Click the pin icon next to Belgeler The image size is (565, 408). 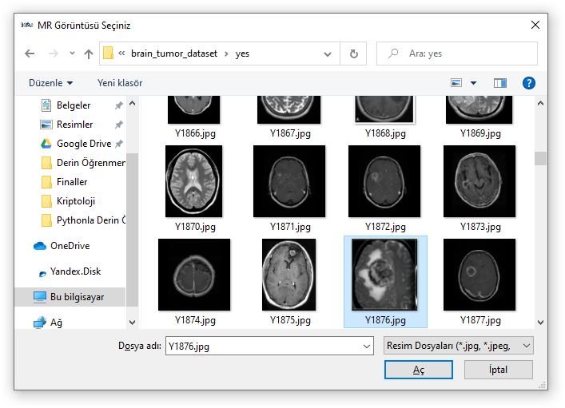tap(118, 105)
